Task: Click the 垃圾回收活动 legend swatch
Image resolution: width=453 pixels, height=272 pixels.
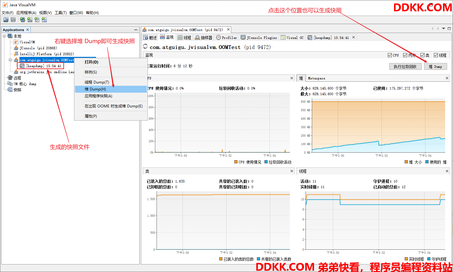Action: (x=266, y=162)
